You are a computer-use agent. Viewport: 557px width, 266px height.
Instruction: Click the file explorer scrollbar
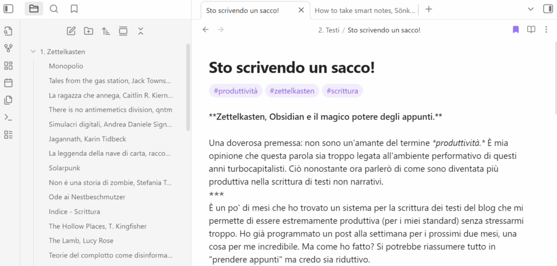[x=188, y=87]
